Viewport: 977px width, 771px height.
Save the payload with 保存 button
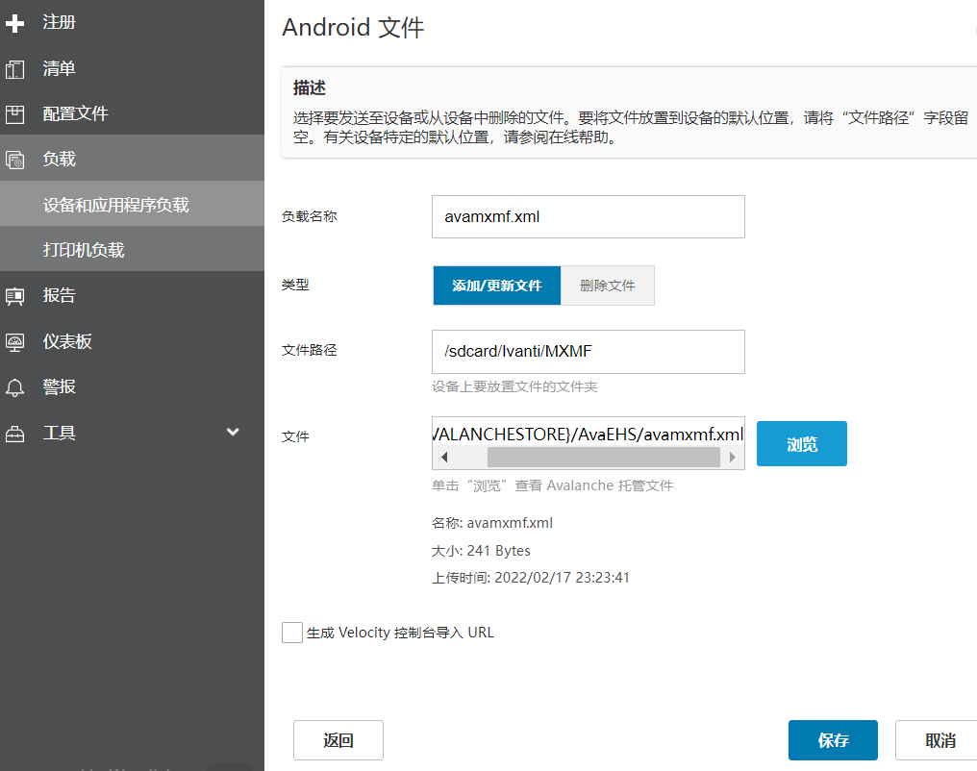pos(832,740)
